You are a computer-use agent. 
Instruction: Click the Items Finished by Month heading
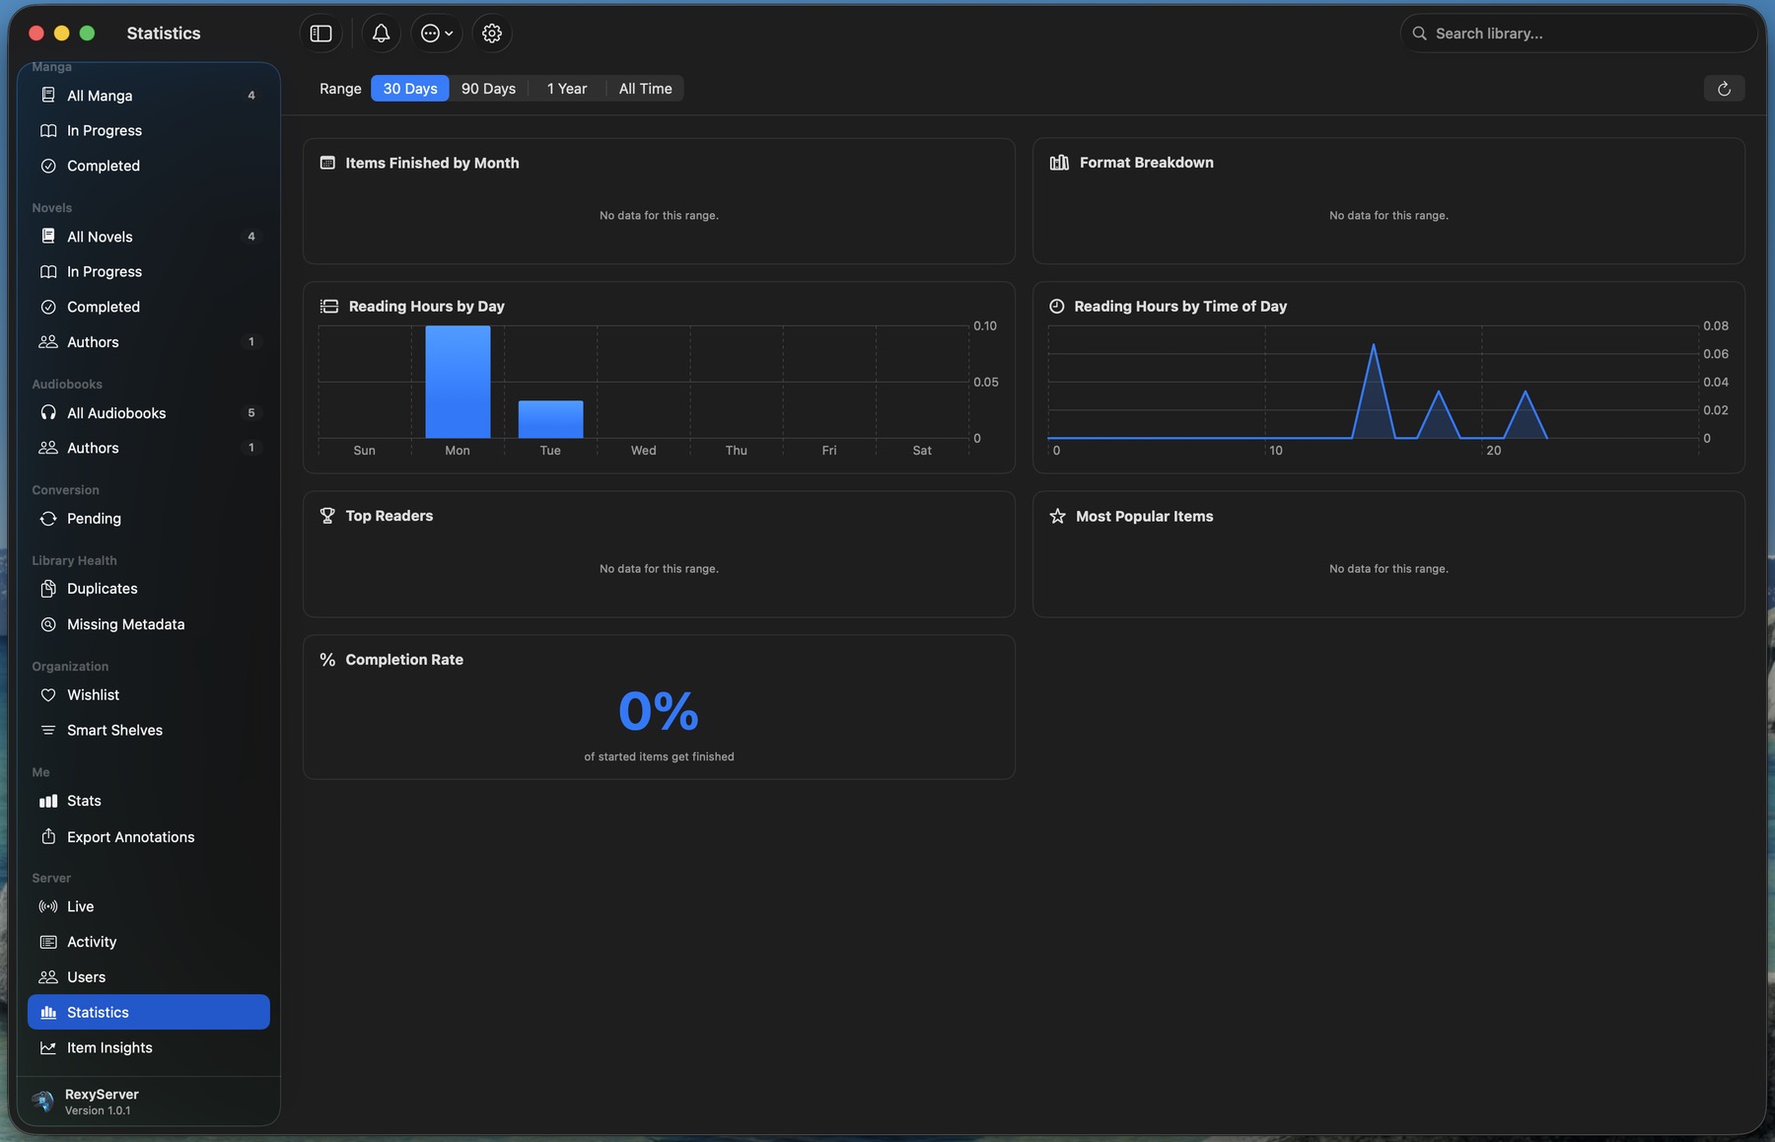pyautogui.click(x=432, y=164)
